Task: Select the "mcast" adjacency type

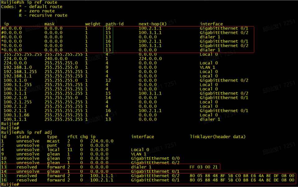Action: 53,141
